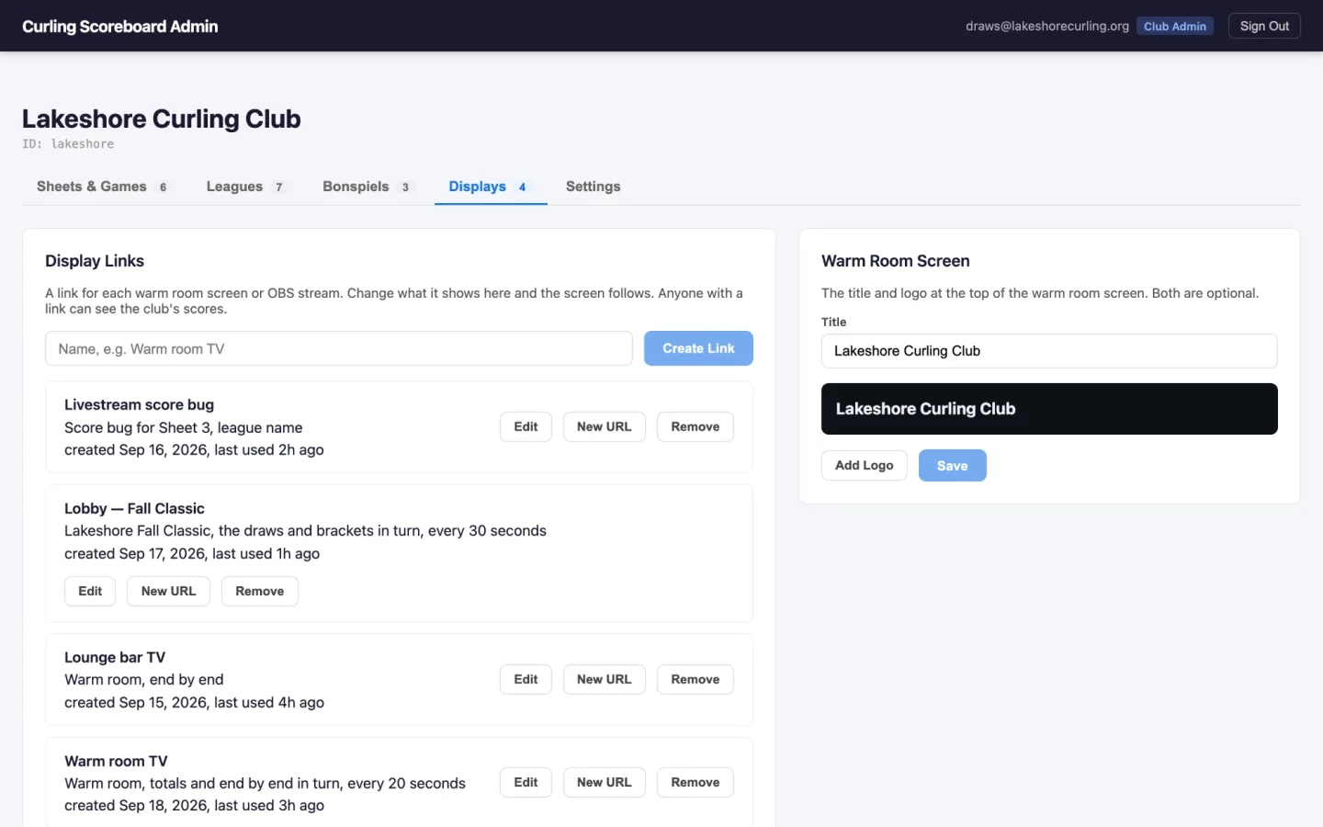Focus the display link name field
This screenshot has width=1323, height=827.
coord(339,348)
